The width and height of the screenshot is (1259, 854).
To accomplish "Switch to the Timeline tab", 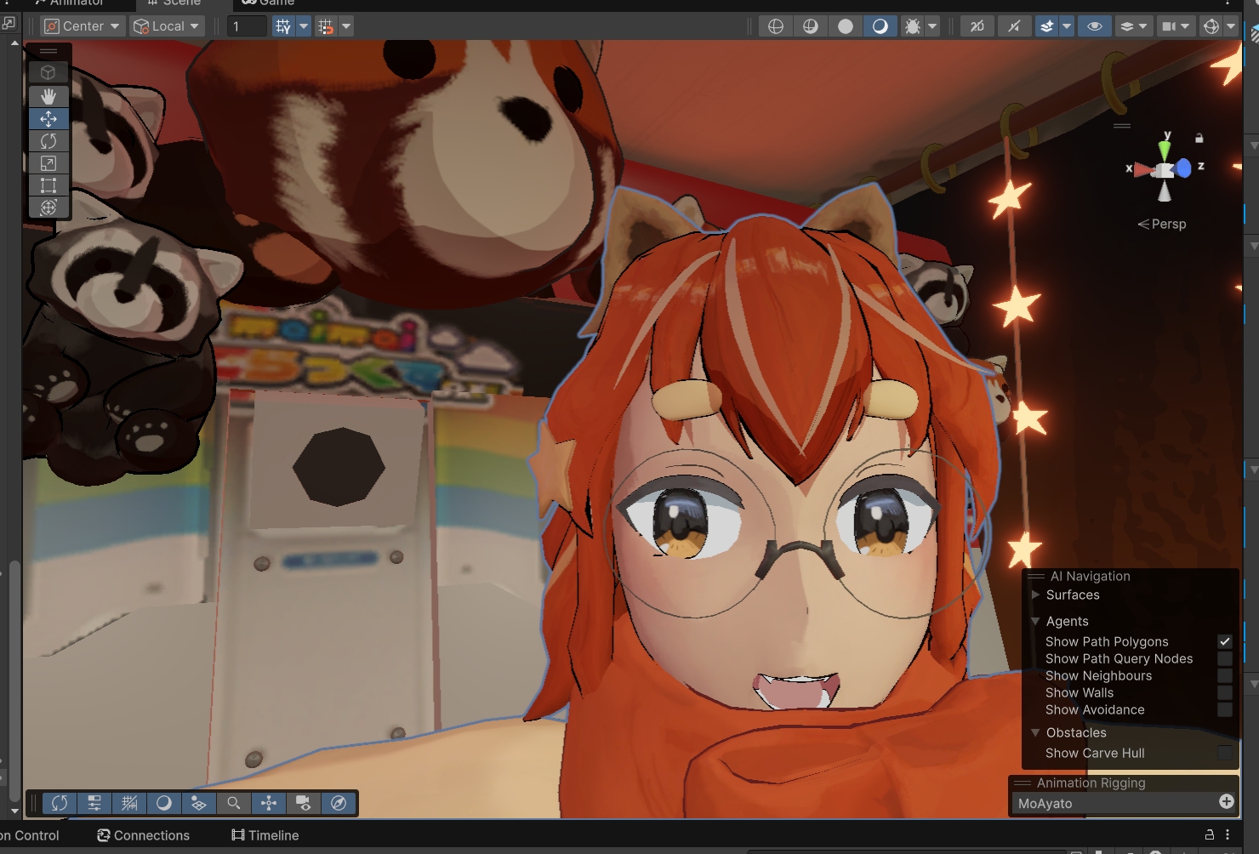I will [265, 835].
